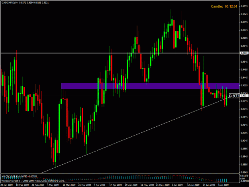This screenshot has width=249, height=187.
Task: Click the 7 Apr 2009 date label
Action: coord(100,185)
